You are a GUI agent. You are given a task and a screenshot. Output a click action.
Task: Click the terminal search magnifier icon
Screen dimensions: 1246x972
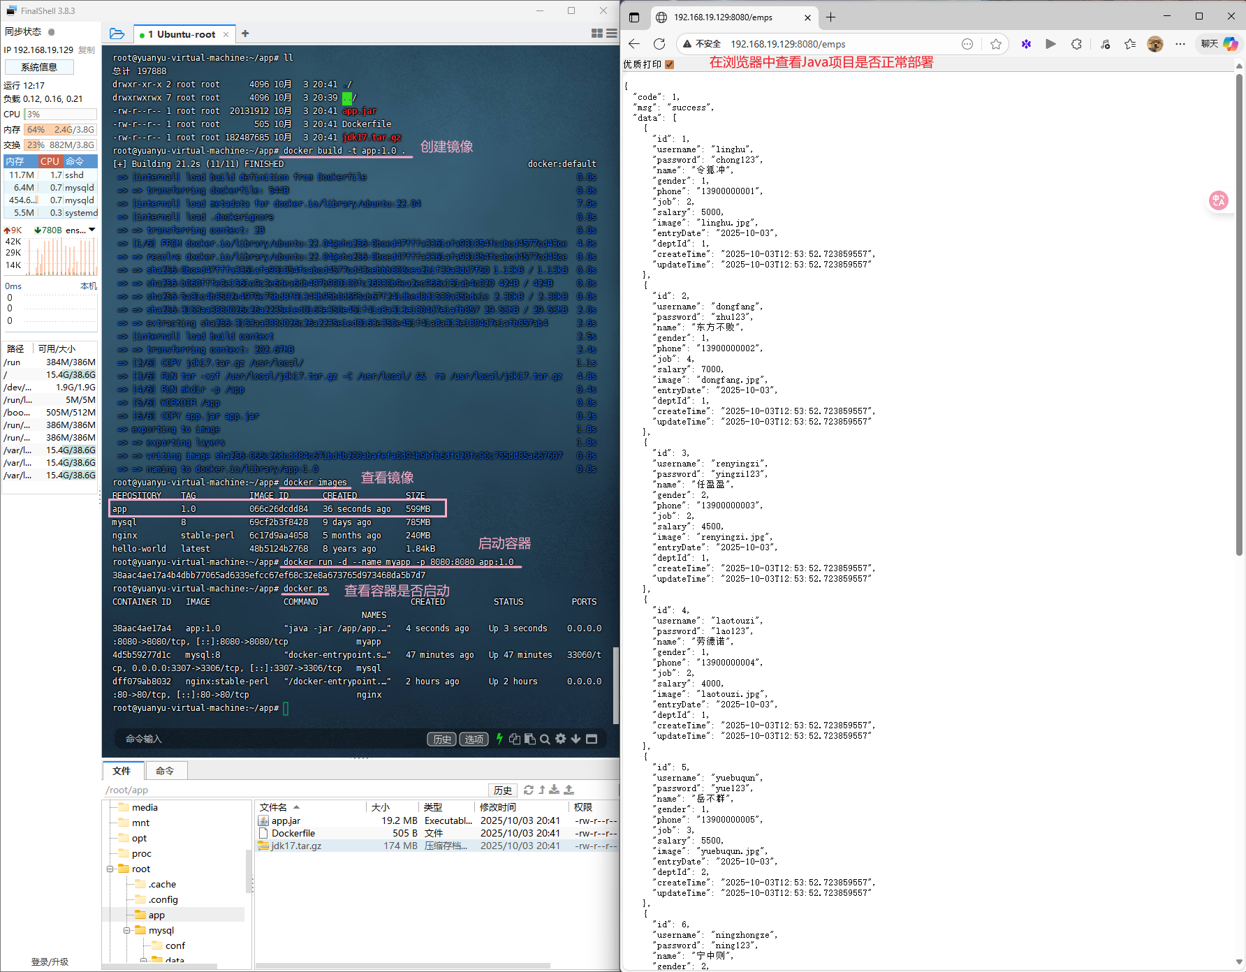[545, 739]
